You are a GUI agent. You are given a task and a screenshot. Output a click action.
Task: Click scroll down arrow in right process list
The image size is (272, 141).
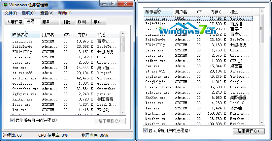(262, 123)
